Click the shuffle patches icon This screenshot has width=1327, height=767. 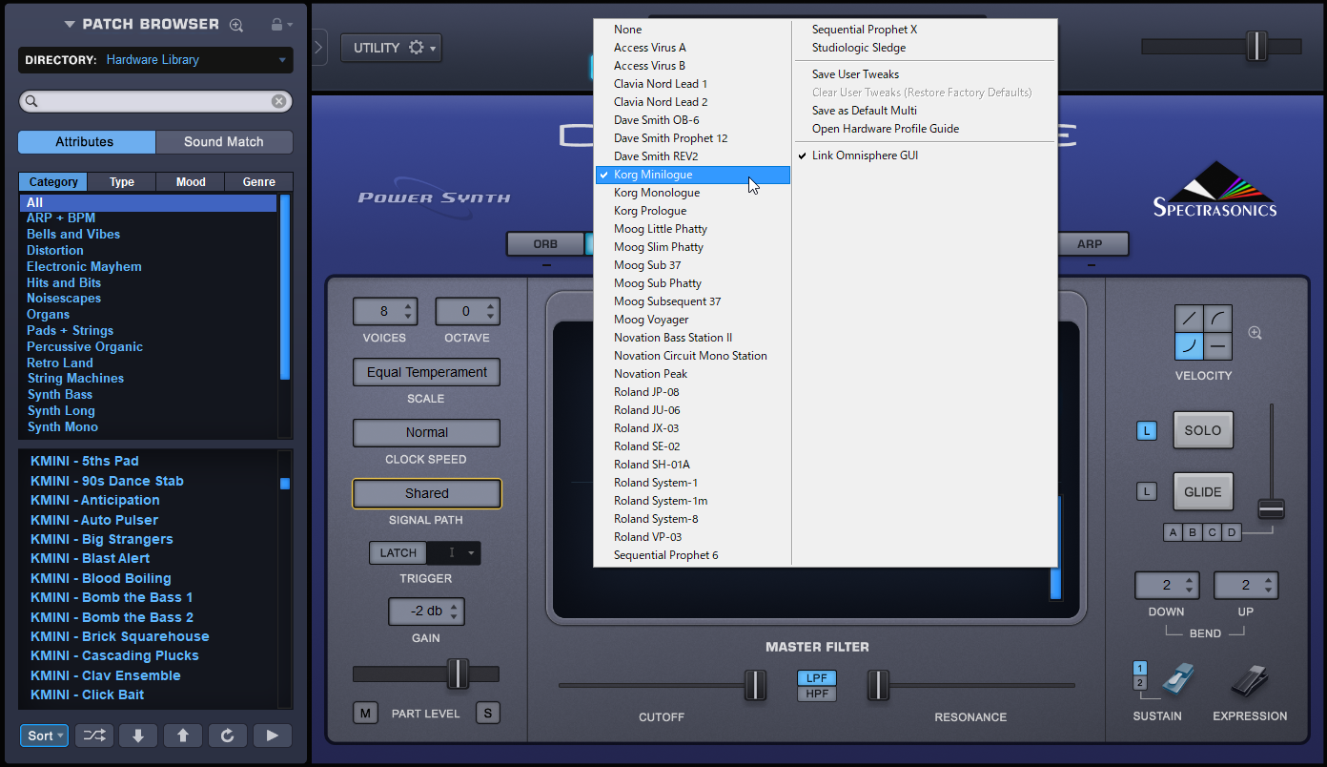click(93, 736)
